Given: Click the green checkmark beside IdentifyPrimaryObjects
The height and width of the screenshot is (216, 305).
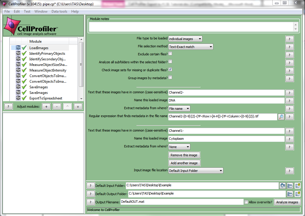Looking at the screenshot, I should tap(24, 53).
